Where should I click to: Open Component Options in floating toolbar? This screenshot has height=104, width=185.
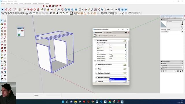coord(22,31)
